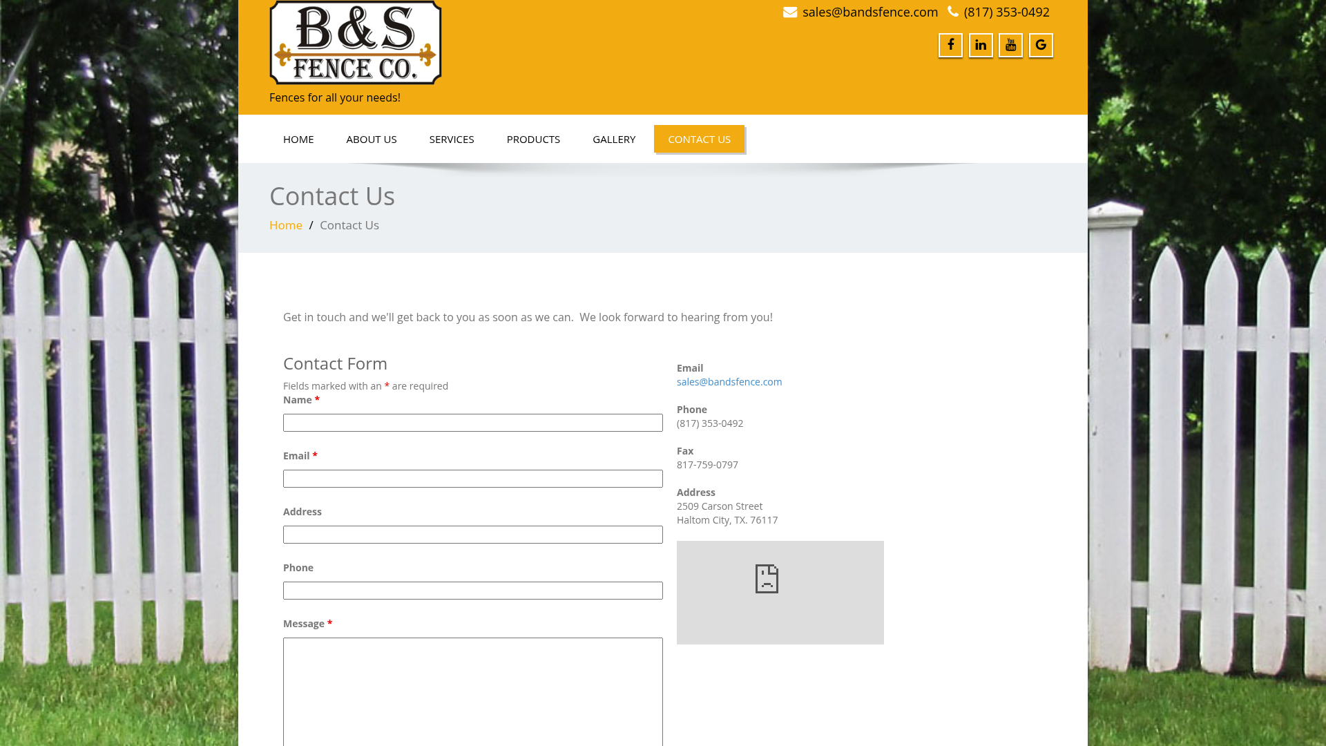The width and height of the screenshot is (1326, 746).
Task: Click the LinkedIn social icon
Action: 981,45
